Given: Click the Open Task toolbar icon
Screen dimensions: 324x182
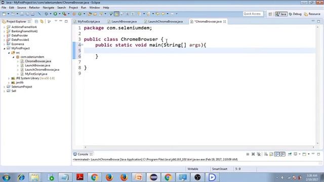Looking at the screenshot, I should click(x=95, y=14).
